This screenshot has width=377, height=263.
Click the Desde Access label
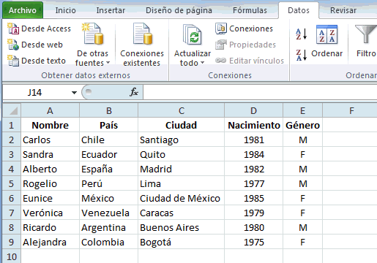coord(46,28)
